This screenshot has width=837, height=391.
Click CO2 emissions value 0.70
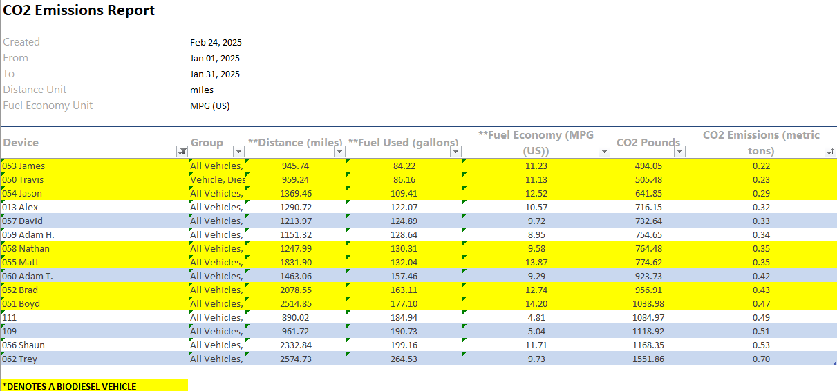(x=762, y=359)
